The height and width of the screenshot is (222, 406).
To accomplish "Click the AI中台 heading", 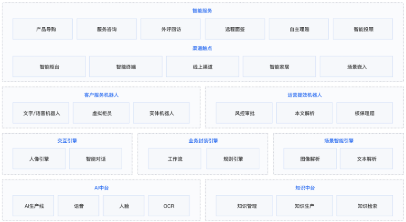I will (101, 188).
